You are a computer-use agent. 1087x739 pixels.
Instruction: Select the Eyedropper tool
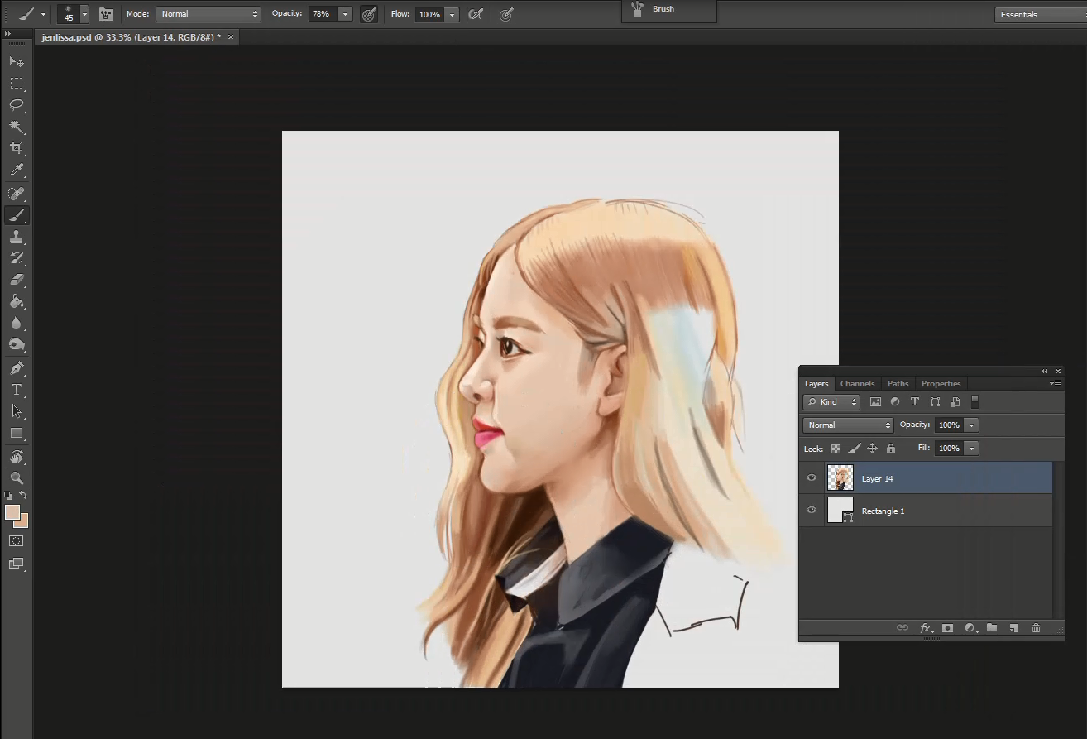[x=16, y=170]
